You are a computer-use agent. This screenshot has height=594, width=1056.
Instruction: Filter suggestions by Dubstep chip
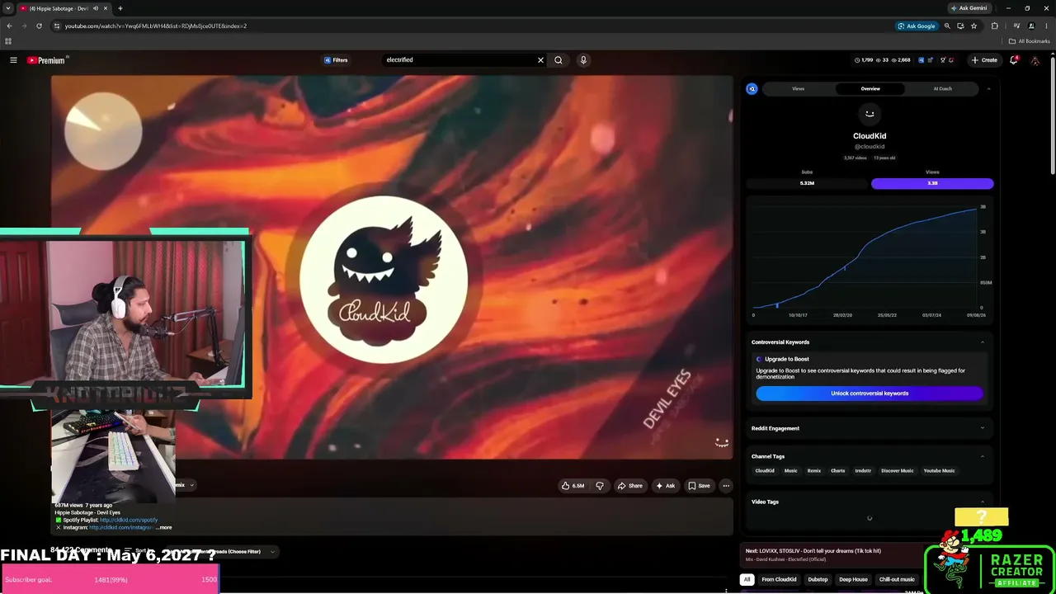pyautogui.click(x=818, y=579)
